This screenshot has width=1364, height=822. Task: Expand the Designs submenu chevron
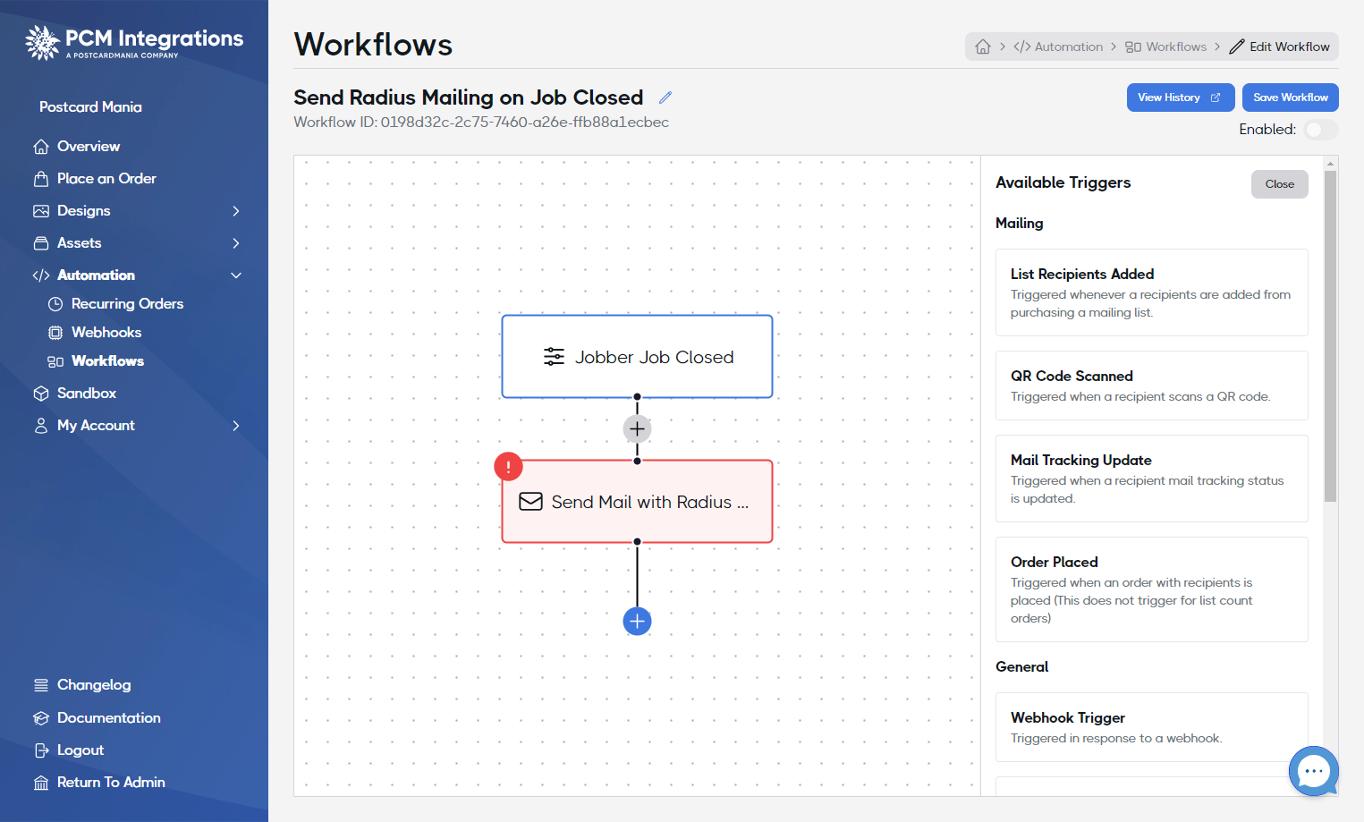tap(236, 211)
